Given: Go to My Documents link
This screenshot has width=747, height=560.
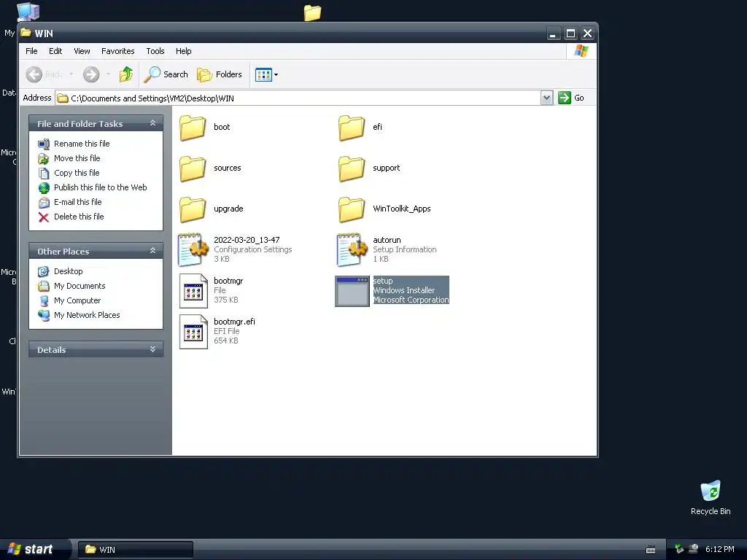Looking at the screenshot, I should point(80,286).
